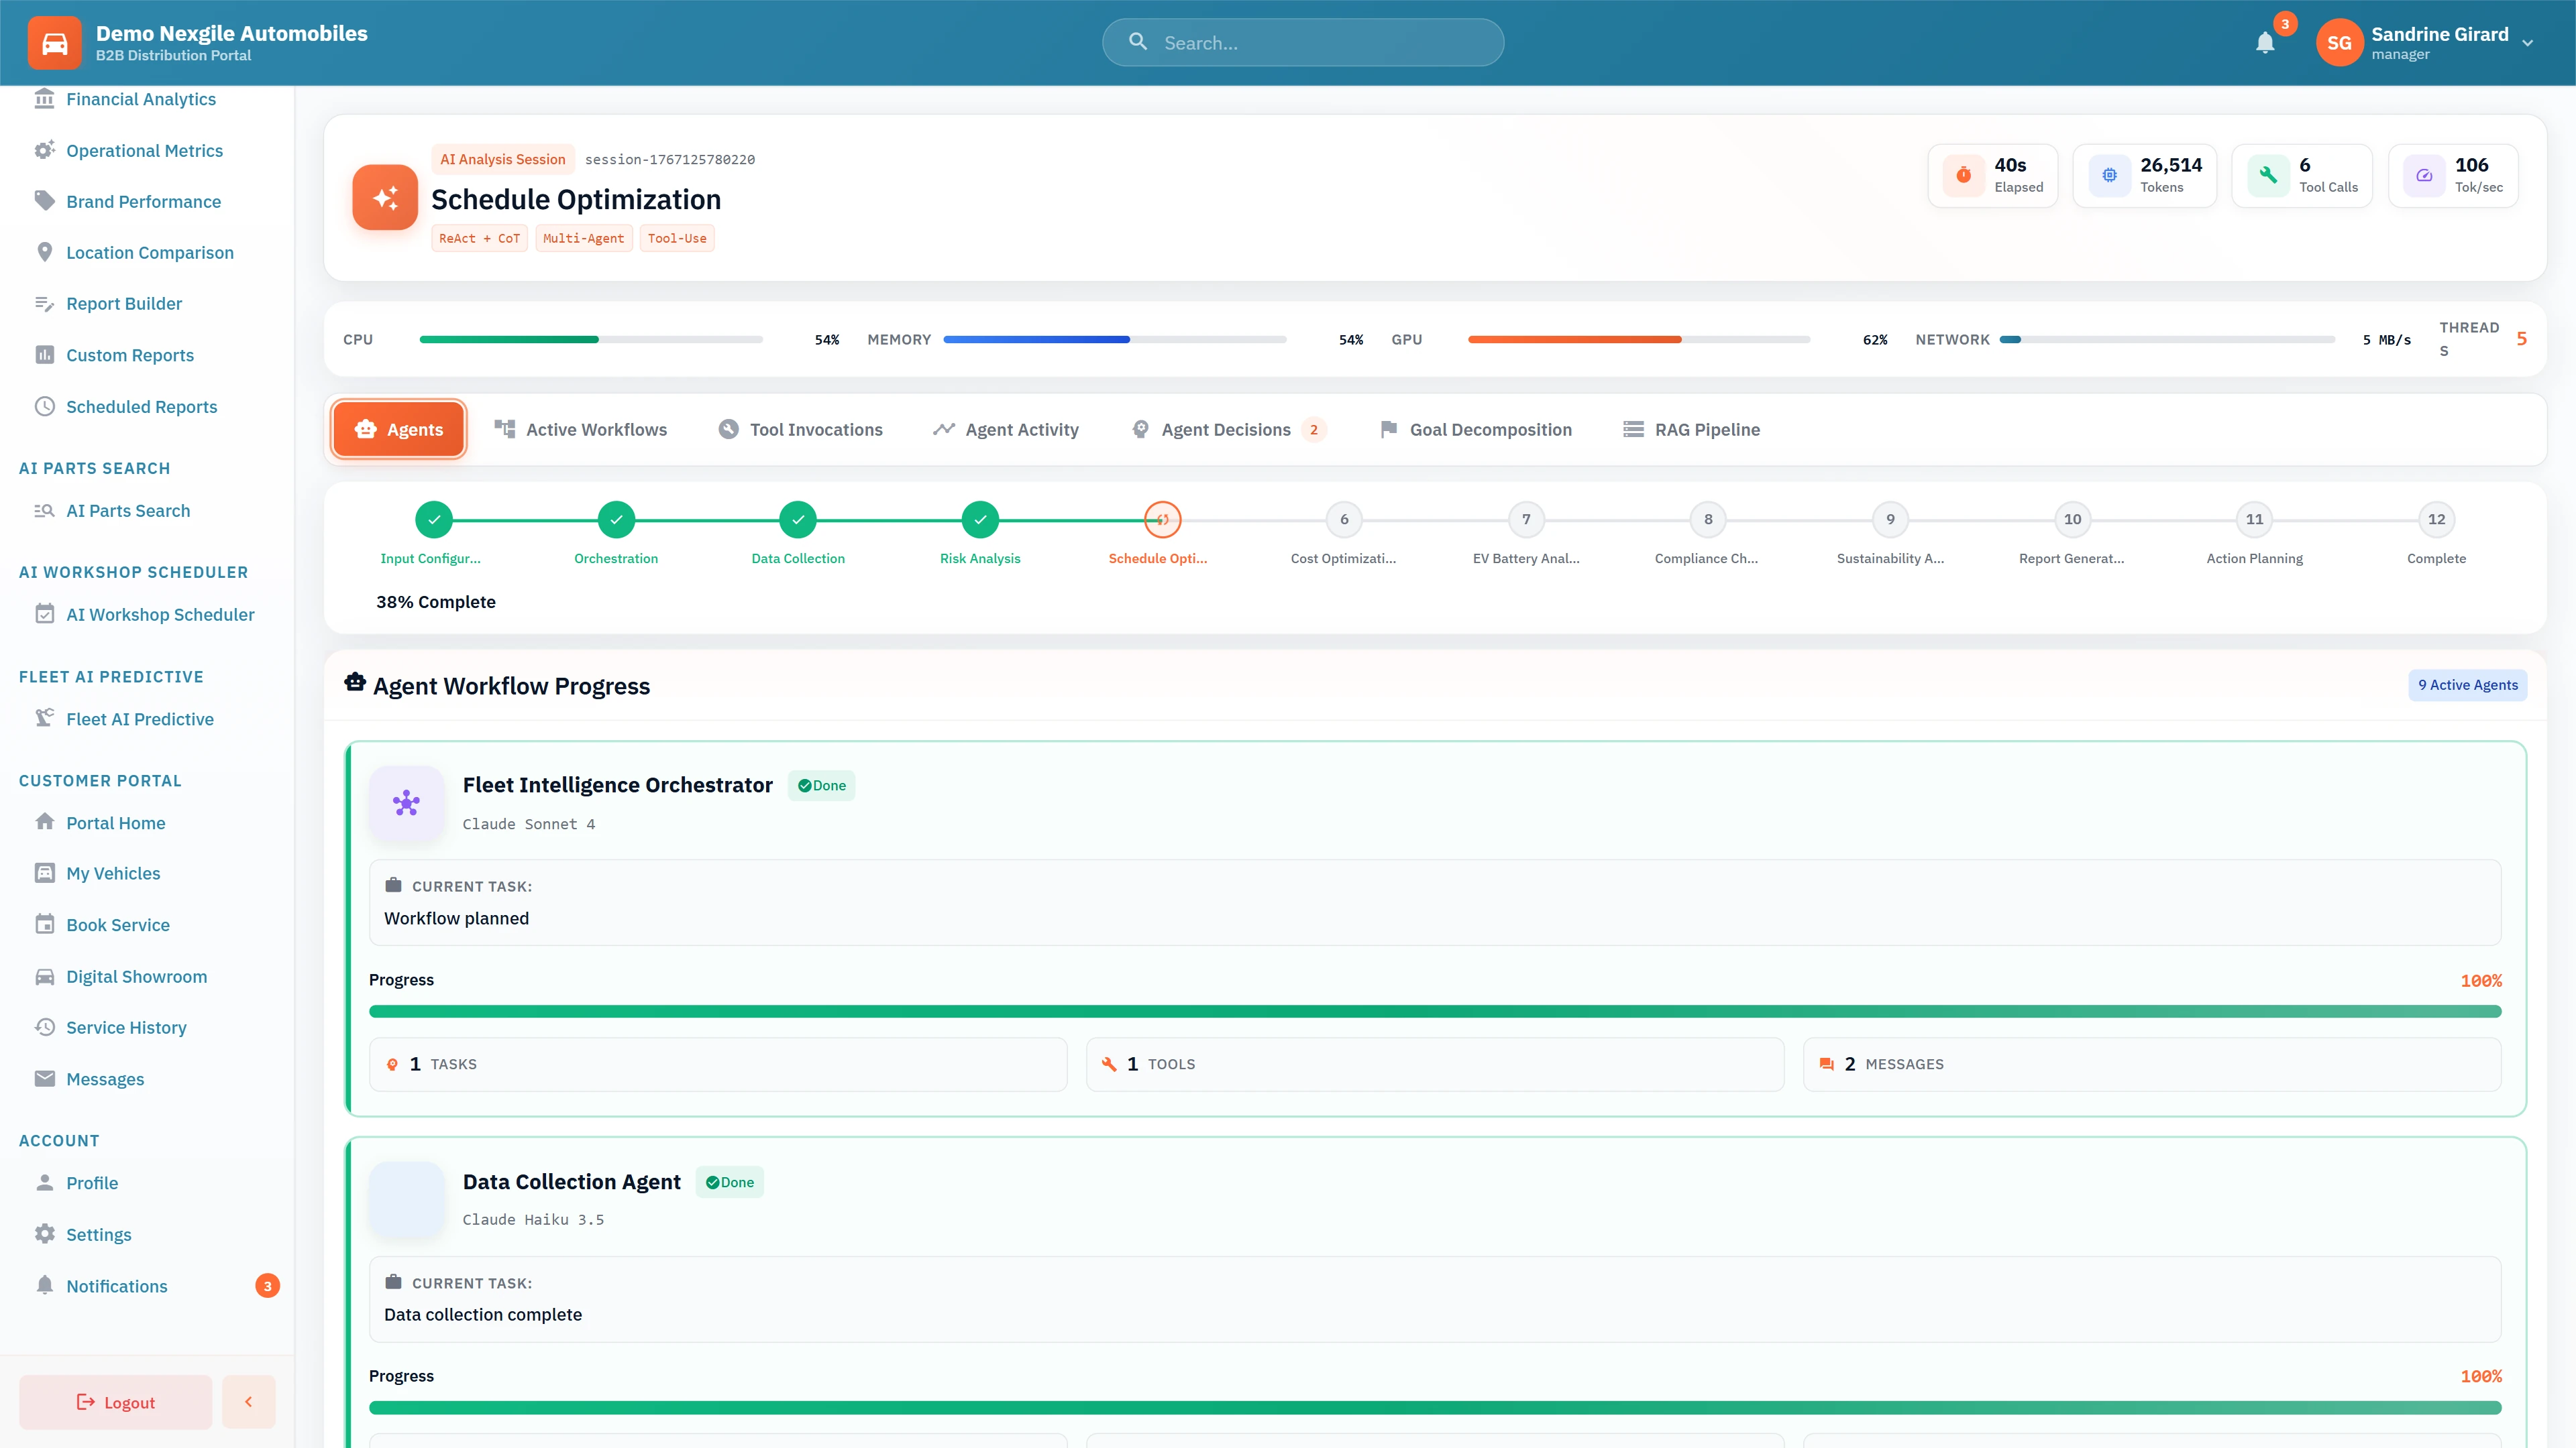Click the Agents tab toggle

click(x=398, y=429)
